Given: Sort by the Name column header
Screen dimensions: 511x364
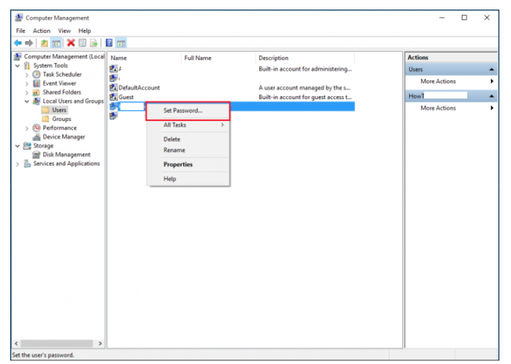Looking at the screenshot, I should 145,58.
